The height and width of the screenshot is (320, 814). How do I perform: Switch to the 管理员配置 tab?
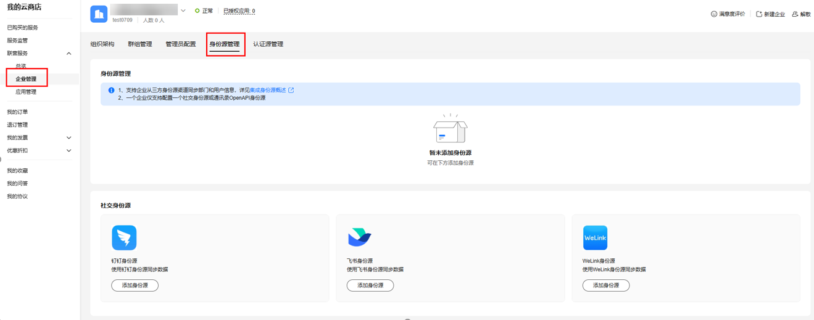click(180, 44)
